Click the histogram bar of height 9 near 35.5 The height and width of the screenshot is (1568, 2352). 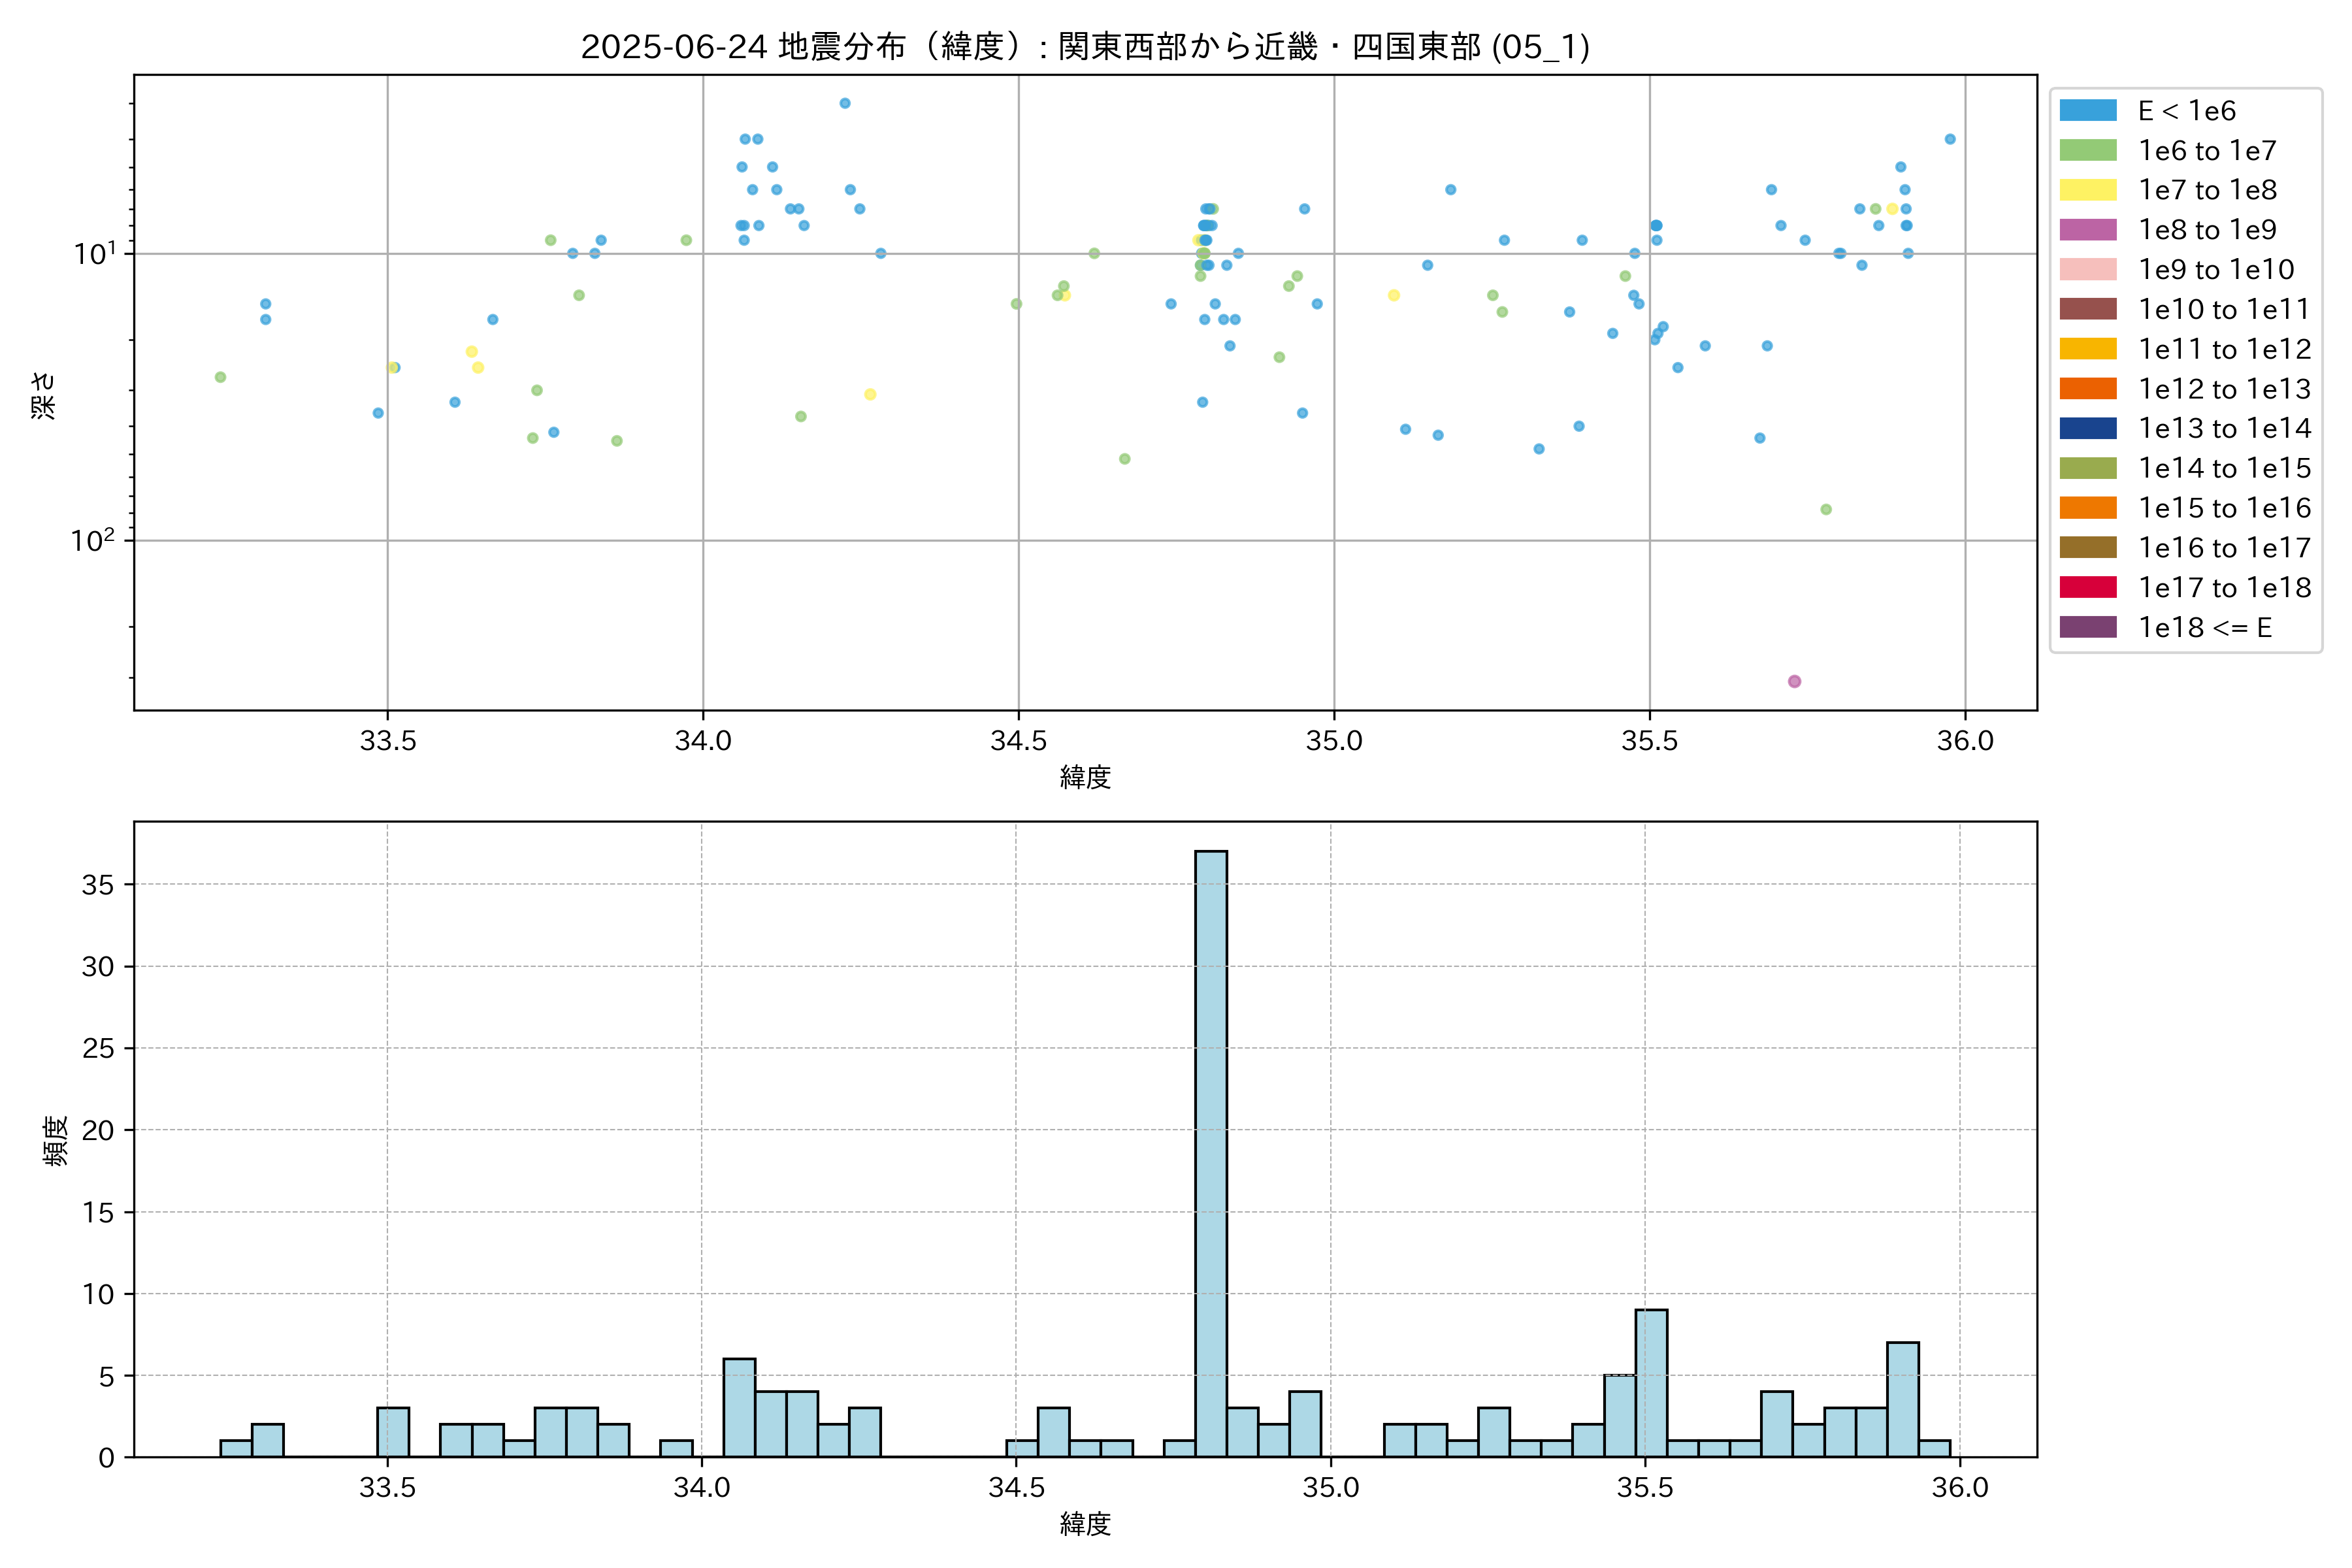tap(1651, 1383)
